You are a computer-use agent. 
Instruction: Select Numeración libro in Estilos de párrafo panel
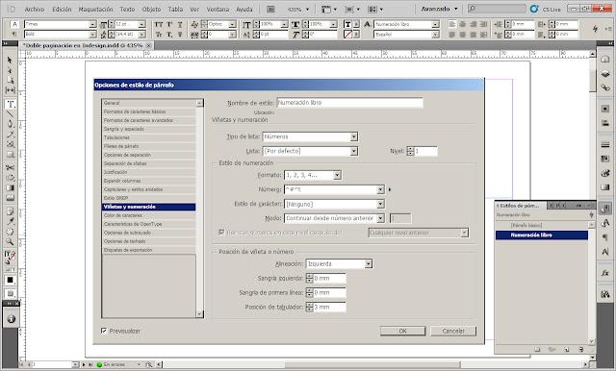click(542, 235)
